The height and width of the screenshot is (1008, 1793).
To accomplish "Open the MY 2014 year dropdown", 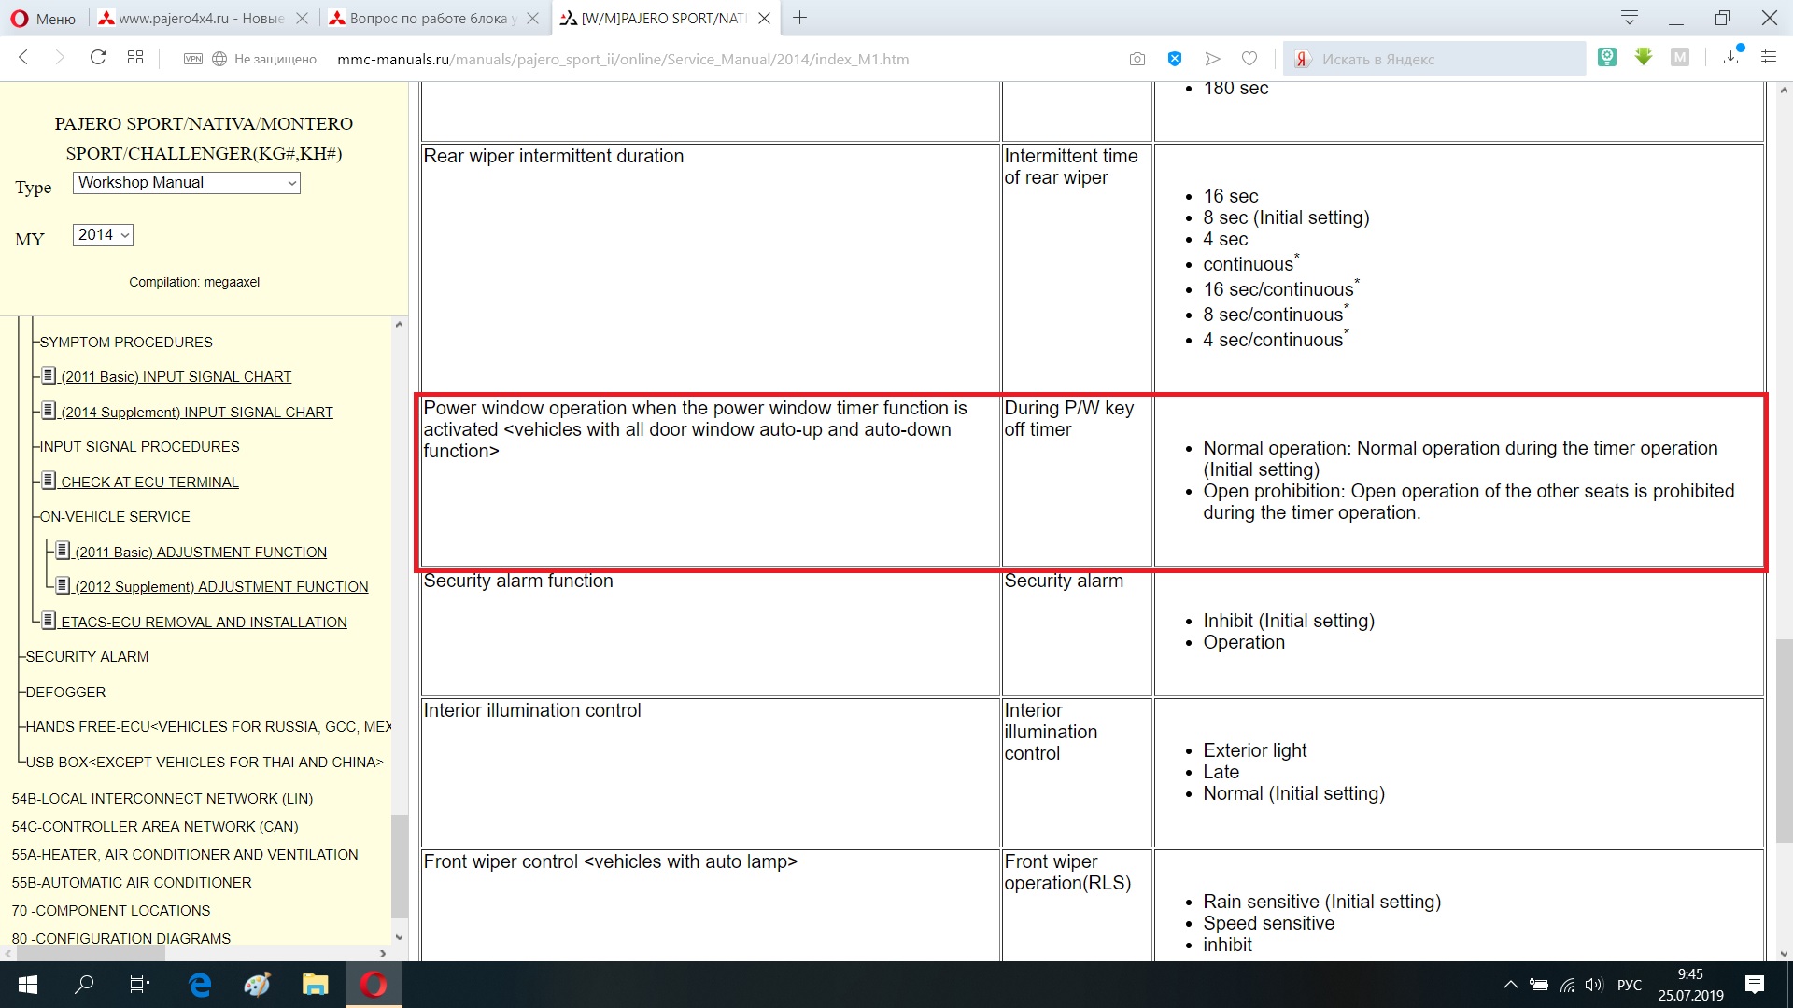I will tap(103, 235).
